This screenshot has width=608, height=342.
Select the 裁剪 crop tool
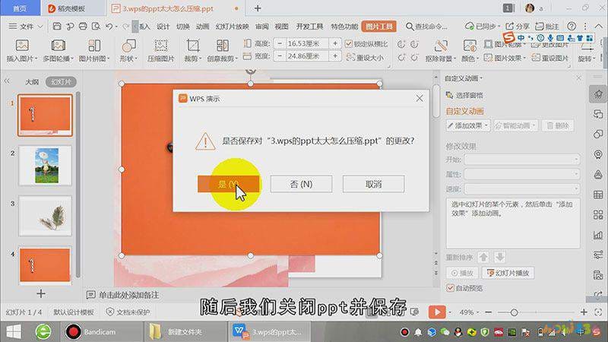pyautogui.click(x=193, y=50)
